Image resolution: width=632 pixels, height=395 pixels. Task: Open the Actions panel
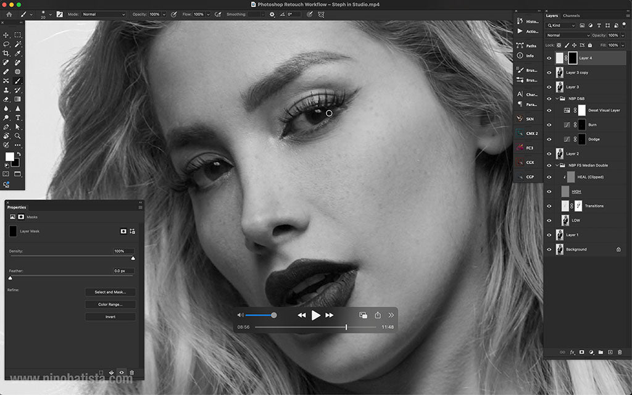coord(529,31)
